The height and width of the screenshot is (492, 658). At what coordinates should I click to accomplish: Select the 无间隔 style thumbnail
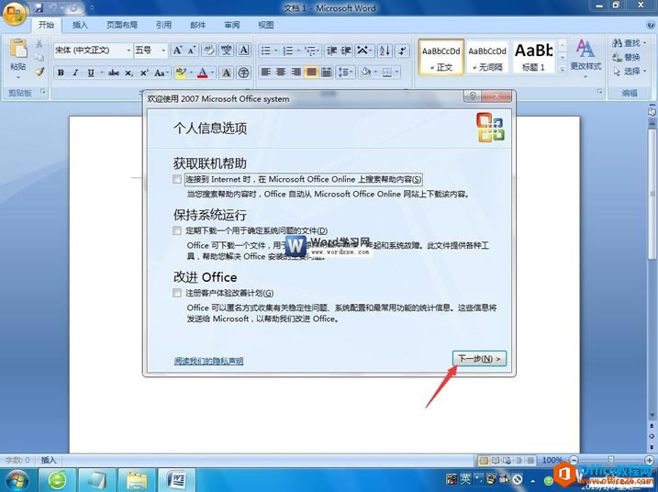coord(487,57)
